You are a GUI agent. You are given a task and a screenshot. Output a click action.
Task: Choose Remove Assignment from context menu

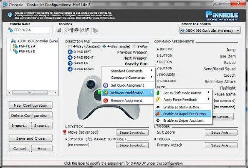point(128,101)
